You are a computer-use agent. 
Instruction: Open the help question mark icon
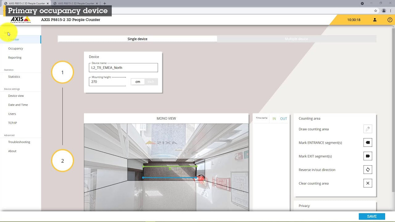390,20
